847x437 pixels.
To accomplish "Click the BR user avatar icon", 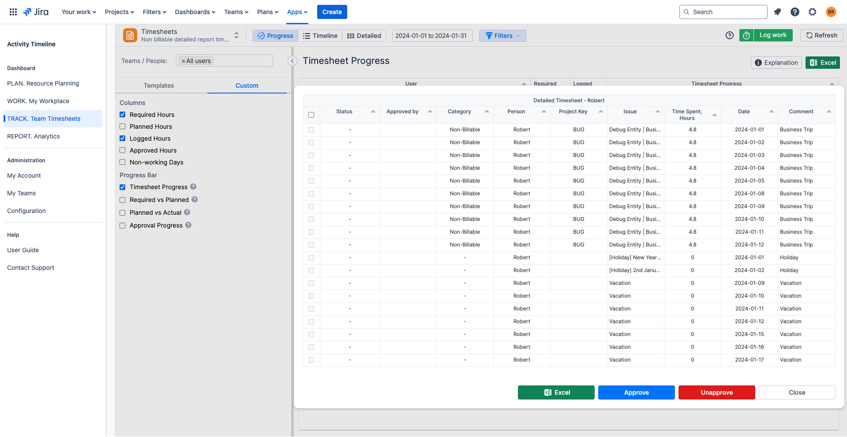I will pos(831,12).
